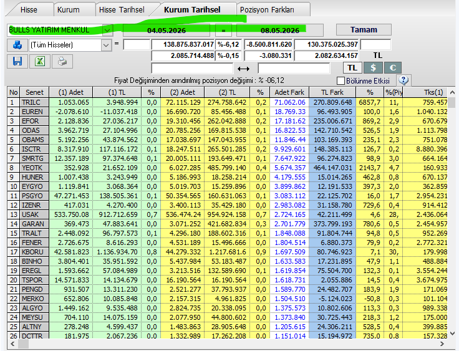Select the YEOTK stock cell
The width and height of the screenshot is (459, 351).
34,168
